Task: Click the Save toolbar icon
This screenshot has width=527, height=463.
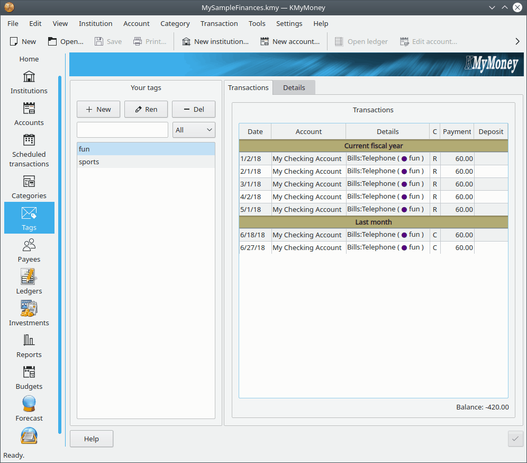Action: 99,41
